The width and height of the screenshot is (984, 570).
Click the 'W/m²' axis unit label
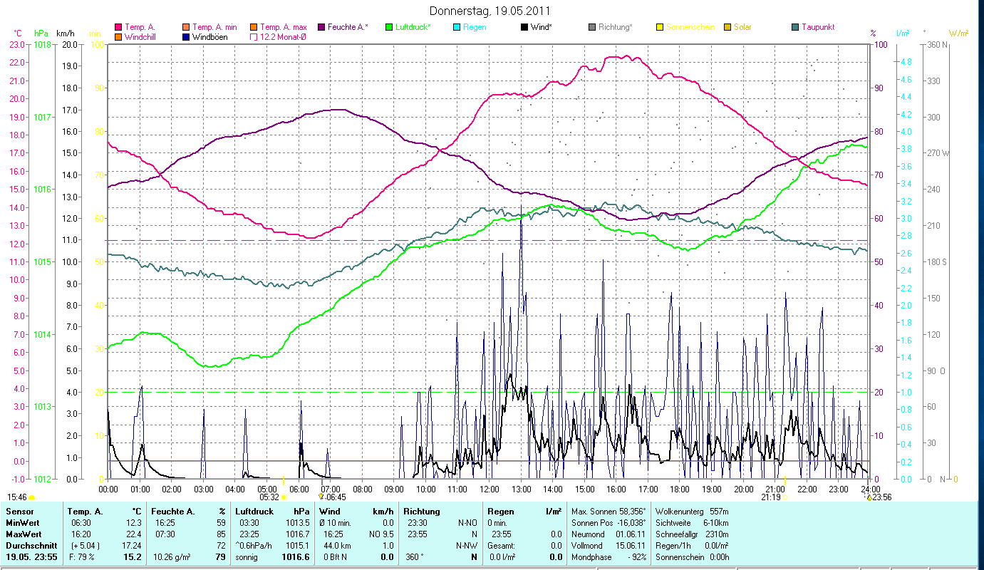958,33
